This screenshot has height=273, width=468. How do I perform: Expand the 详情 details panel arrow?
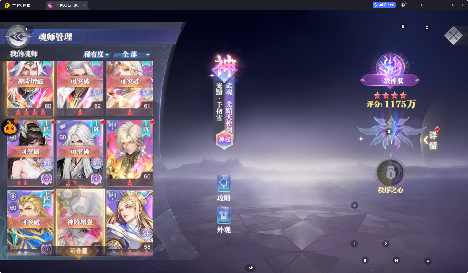(431, 140)
